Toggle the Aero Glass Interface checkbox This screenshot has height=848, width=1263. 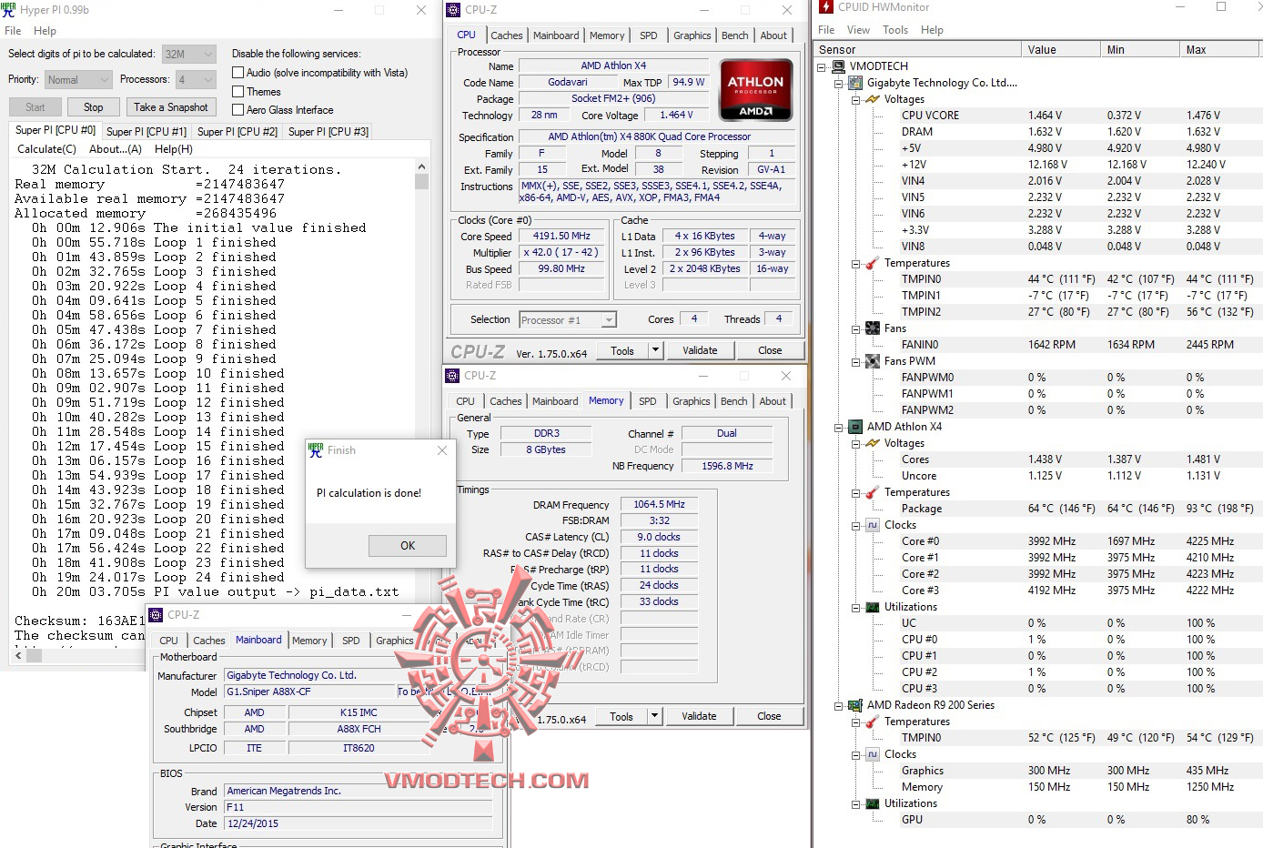(x=238, y=110)
